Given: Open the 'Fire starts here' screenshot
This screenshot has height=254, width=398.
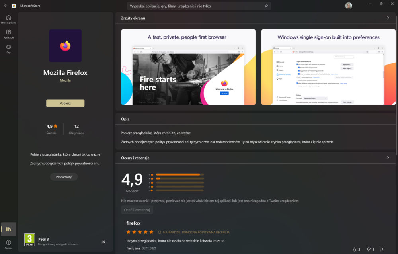Looking at the screenshot, I should coord(188,67).
